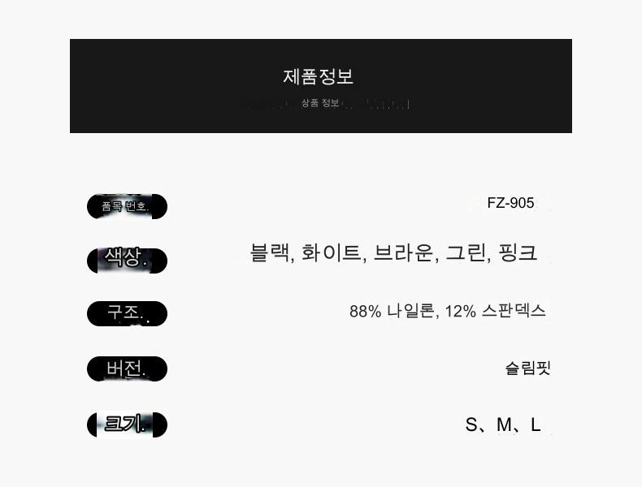Click the 제품정보 header title

point(319,77)
